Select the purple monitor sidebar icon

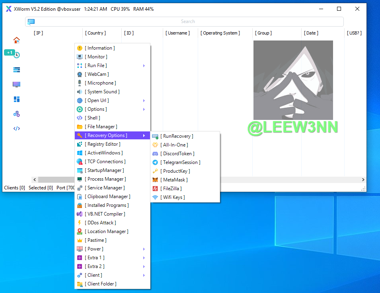[x=16, y=85]
